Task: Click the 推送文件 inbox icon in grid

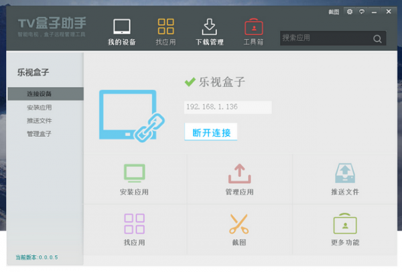Action: tap(344, 173)
